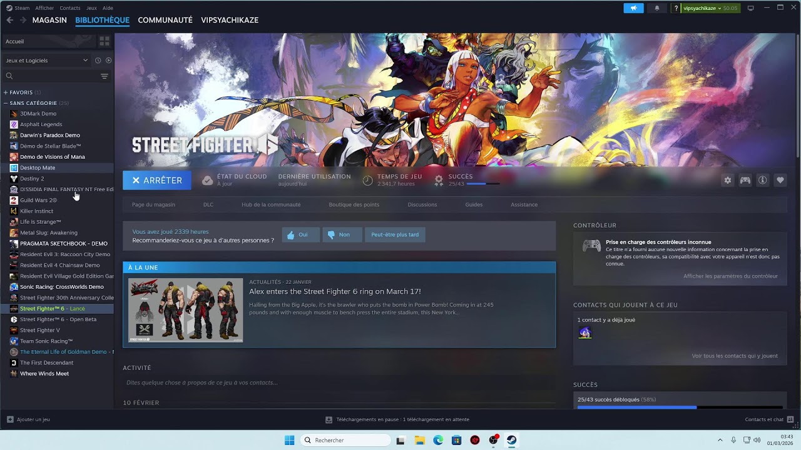Viewport: 801px width, 450px height.
Task: Open the VIPSYACHIKAZE profile tab
Action: 230,20
